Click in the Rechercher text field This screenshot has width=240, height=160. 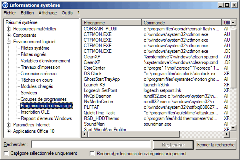90,144
